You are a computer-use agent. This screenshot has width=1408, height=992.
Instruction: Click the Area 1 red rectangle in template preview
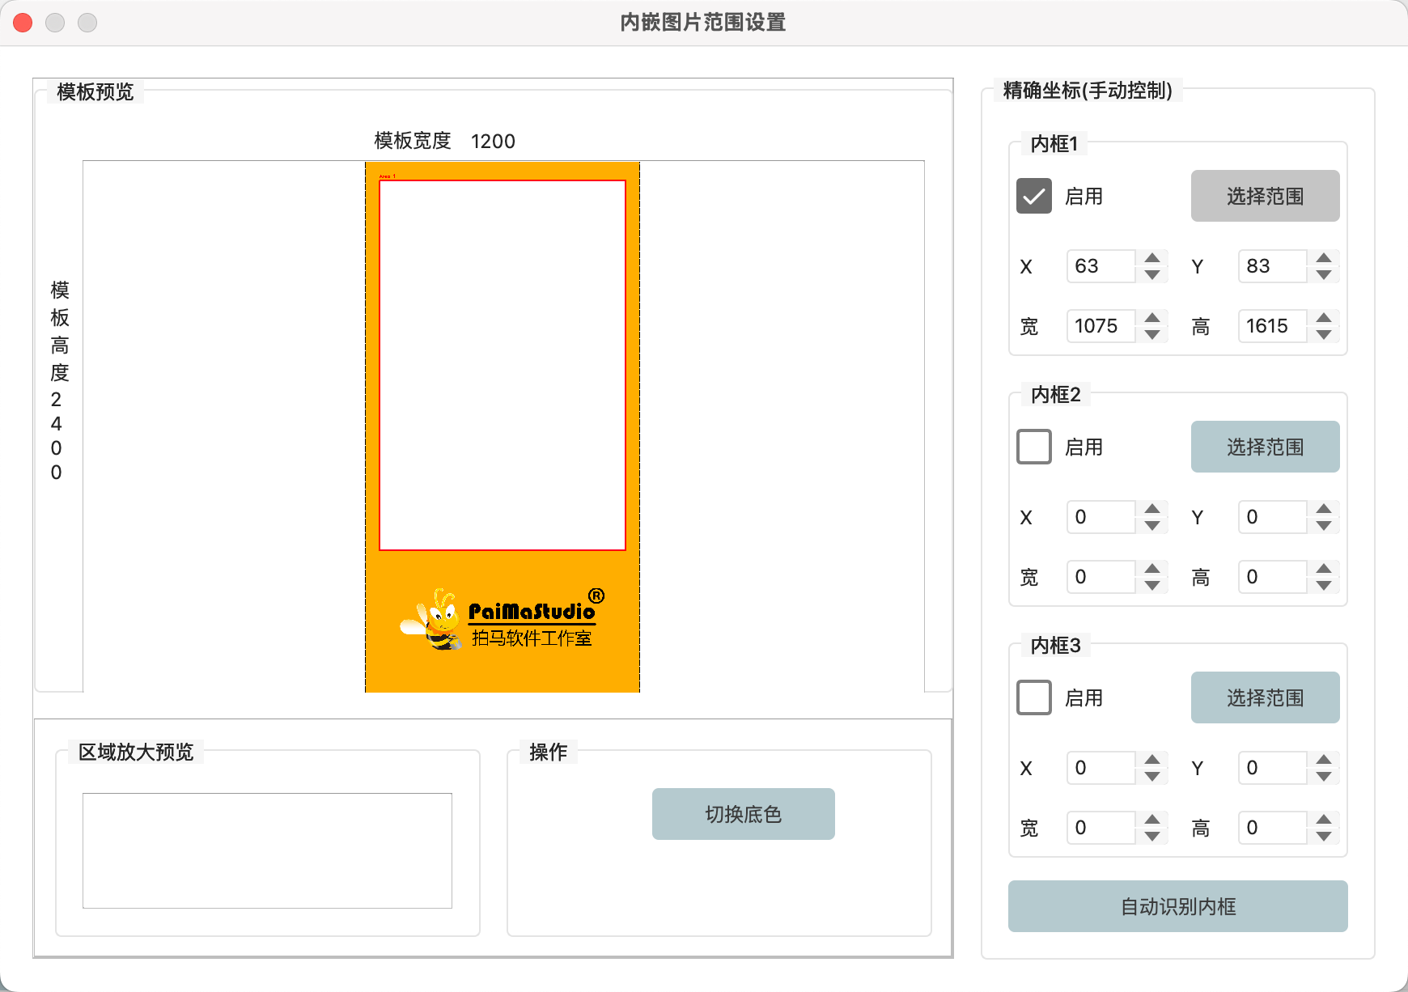click(503, 364)
